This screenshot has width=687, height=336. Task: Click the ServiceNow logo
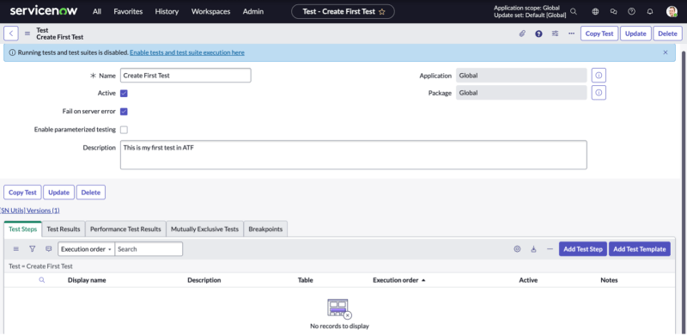pyautogui.click(x=44, y=11)
